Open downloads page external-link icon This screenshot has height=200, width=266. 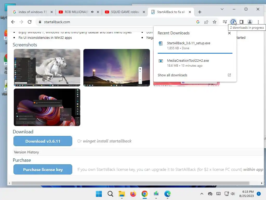pos(229,75)
